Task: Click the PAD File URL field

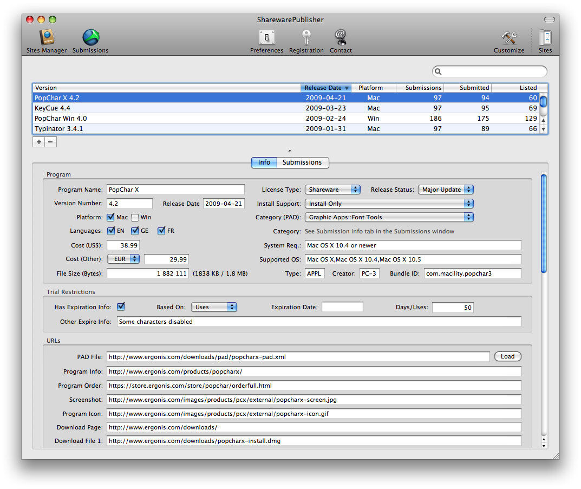Action: point(298,357)
